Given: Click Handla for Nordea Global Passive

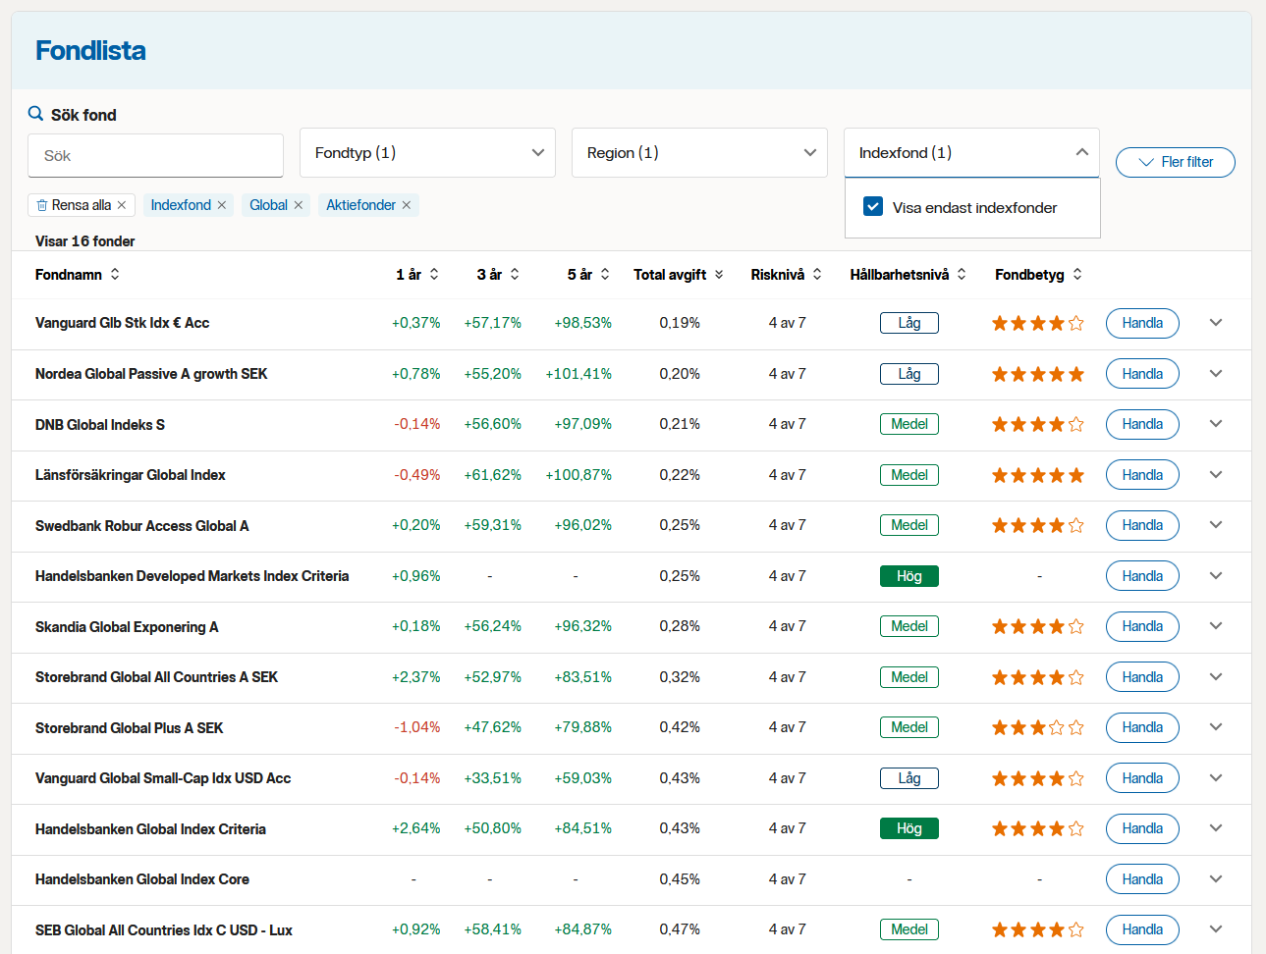Looking at the screenshot, I should (x=1141, y=374).
